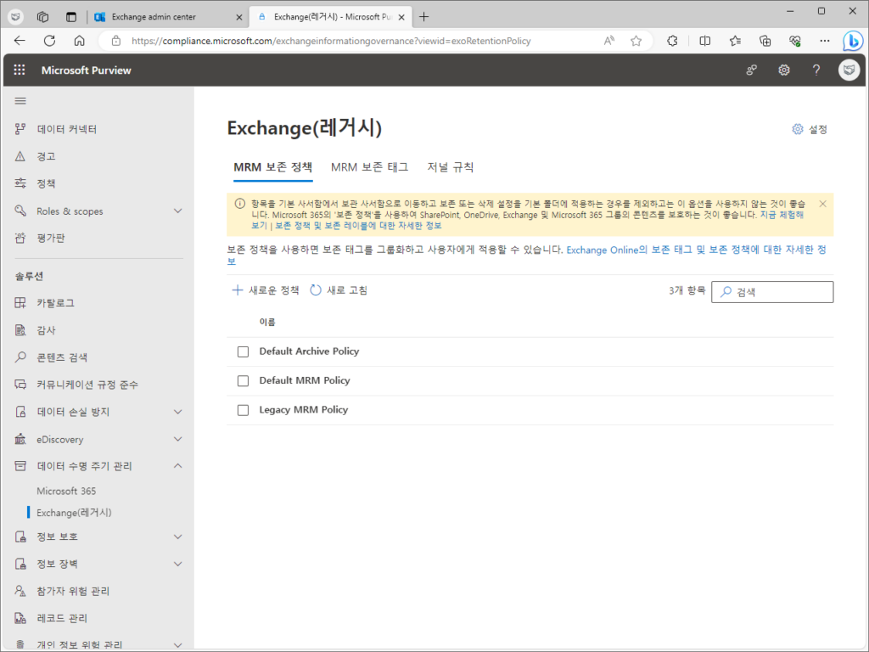The width and height of the screenshot is (869, 652).
Task: Open 레코드 관리 in the sidebar
Action: click(56, 618)
